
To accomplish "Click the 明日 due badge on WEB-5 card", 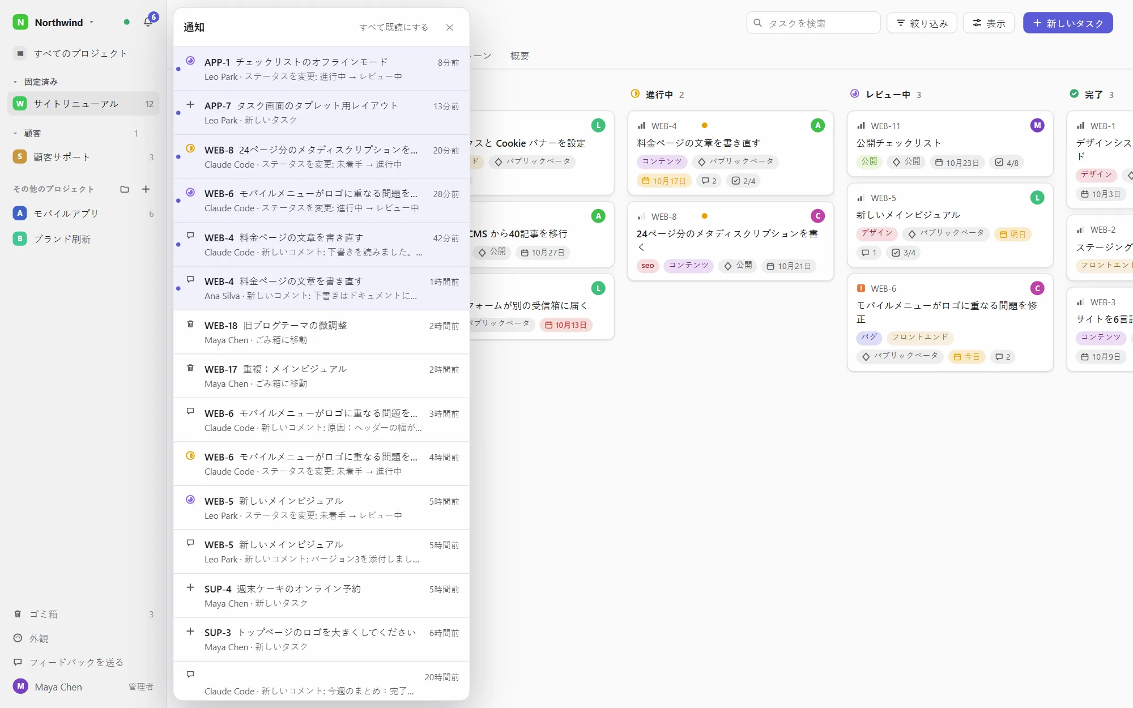I will click(x=1012, y=234).
